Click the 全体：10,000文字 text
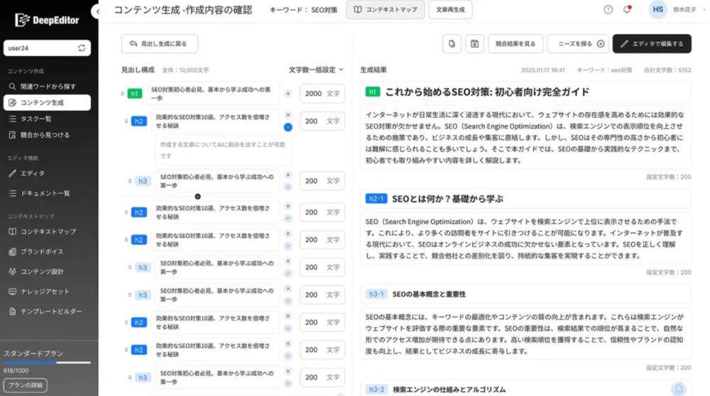 coord(185,70)
